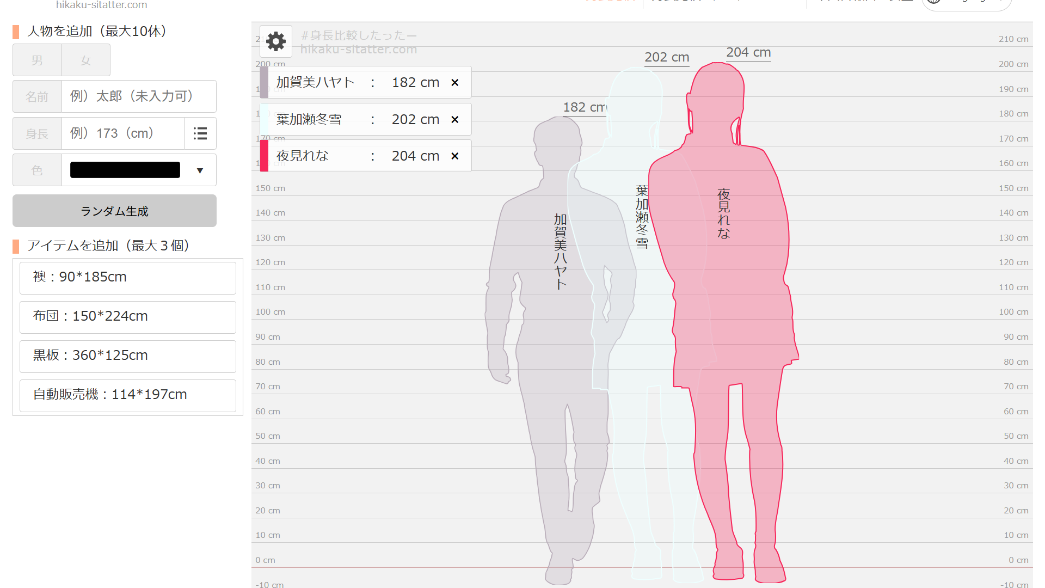Add the 襖：90*185cm item

click(x=127, y=278)
